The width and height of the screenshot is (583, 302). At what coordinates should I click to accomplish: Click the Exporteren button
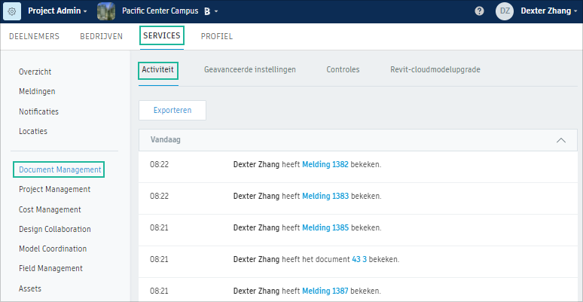click(172, 110)
